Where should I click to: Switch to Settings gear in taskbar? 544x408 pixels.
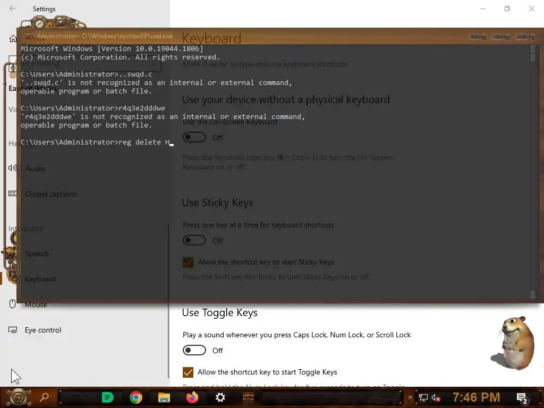[220, 397]
